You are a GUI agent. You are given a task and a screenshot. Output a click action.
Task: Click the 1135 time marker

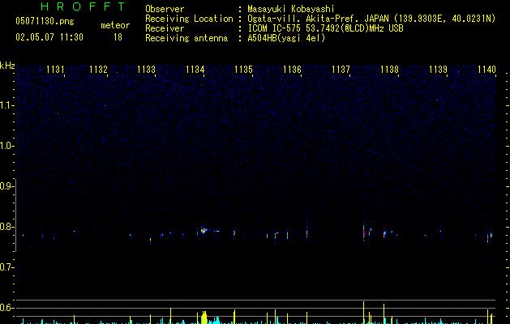click(243, 70)
